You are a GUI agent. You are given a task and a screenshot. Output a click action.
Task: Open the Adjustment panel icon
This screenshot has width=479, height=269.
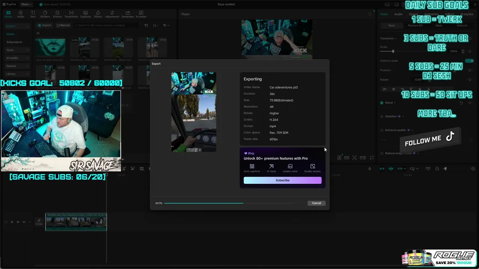pyautogui.click(x=112, y=14)
